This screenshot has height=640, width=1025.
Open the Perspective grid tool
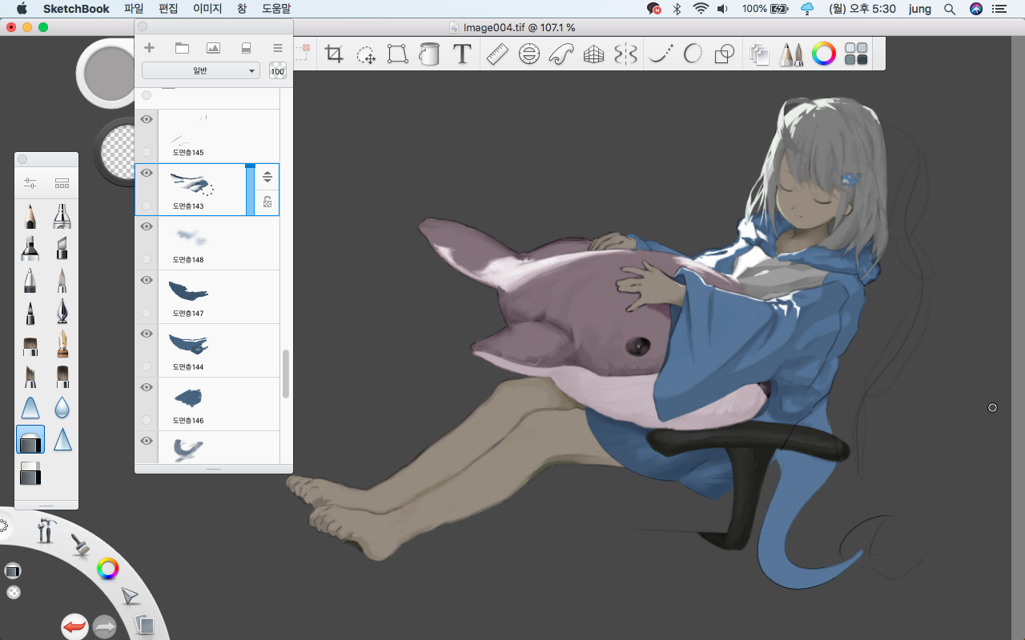[593, 54]
